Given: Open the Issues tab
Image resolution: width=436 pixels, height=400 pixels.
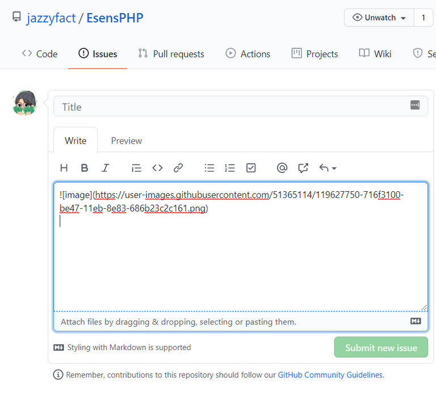Looking at the screenshot, I should pyautogui.click(x=98, y=54).
